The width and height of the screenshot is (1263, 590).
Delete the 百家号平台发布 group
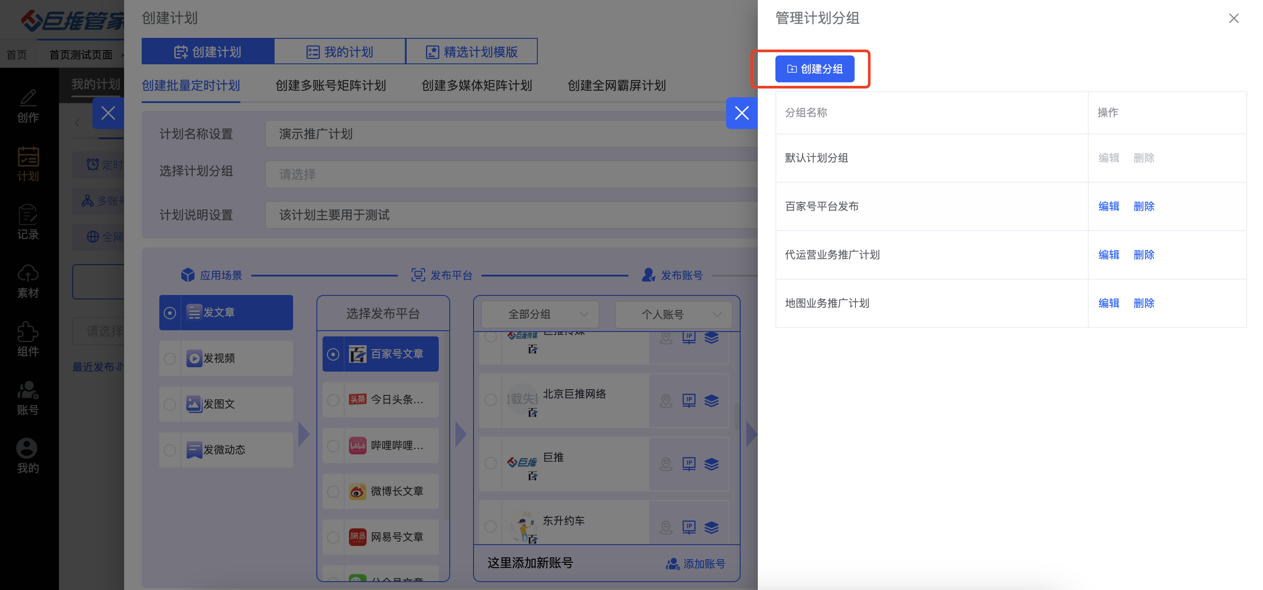pos(1144,206)
